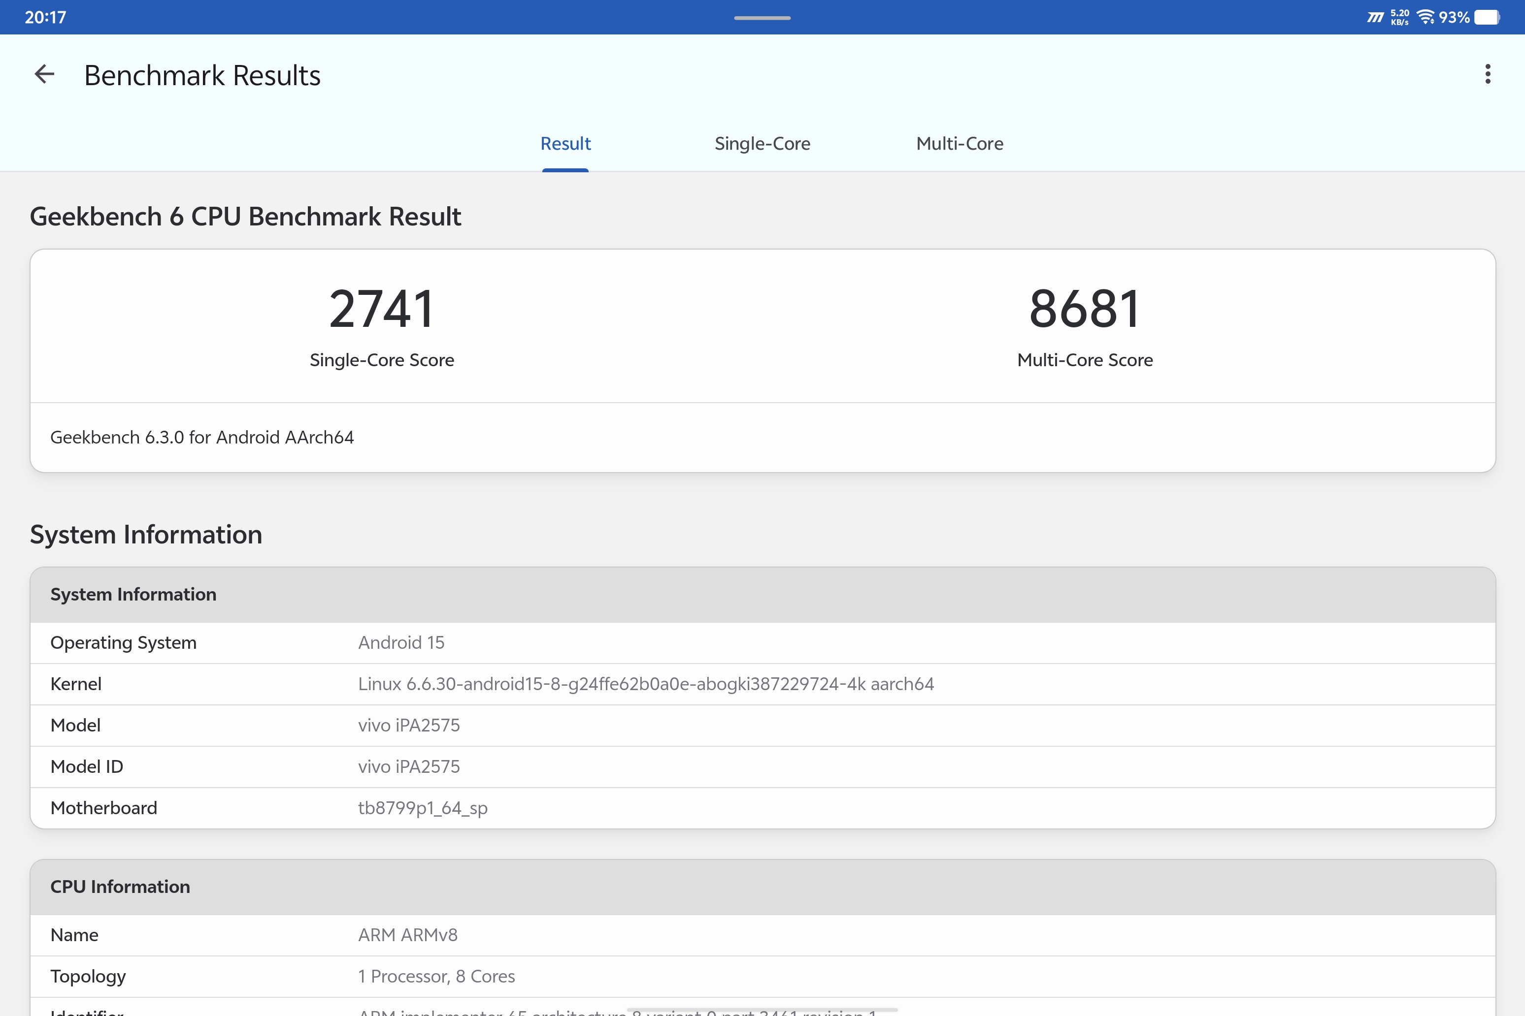Tap the clock showing 20:17
The image size is (1525, 1016).
[x=45, y=18]
